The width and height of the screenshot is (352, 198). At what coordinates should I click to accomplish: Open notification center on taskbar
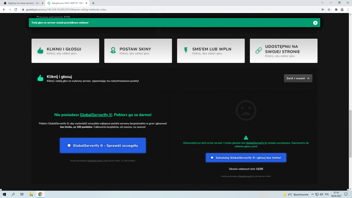click(x=346, y=194)
